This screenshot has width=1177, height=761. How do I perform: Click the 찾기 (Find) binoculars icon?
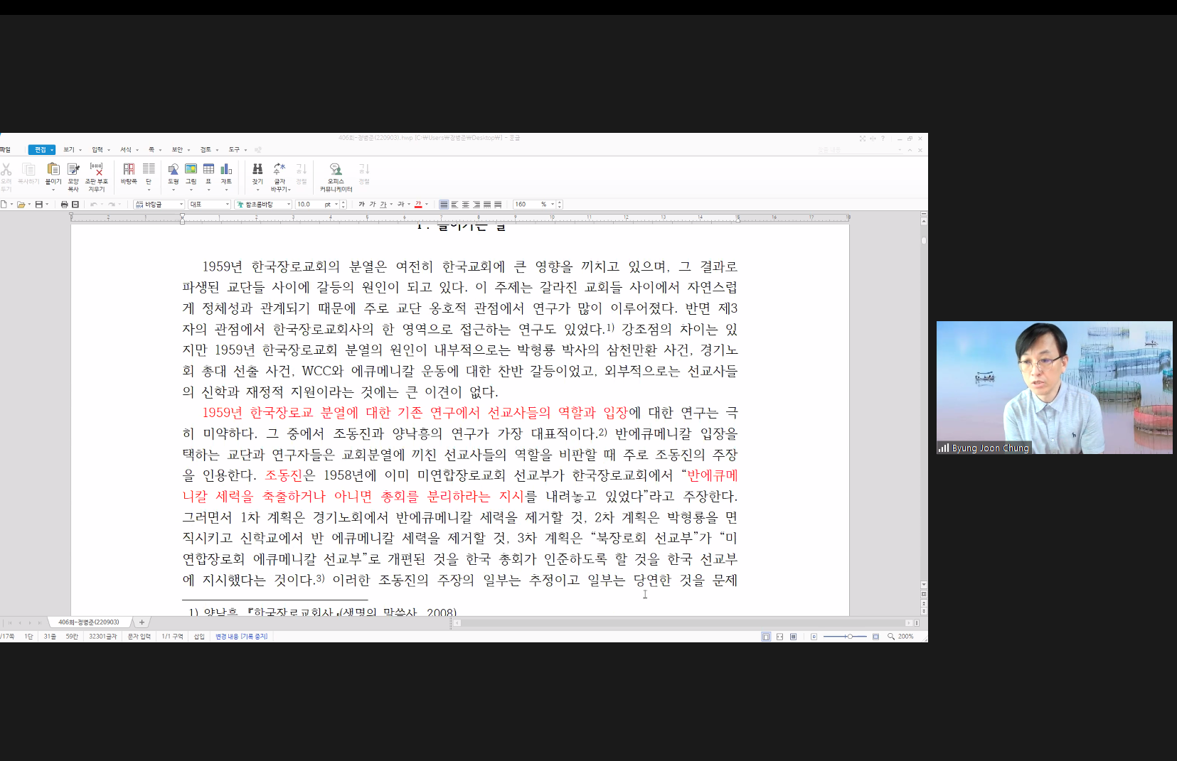click(x=257, y=169)
